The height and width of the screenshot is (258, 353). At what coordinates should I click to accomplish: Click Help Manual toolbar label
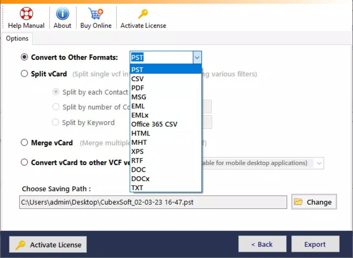[26, 25]
